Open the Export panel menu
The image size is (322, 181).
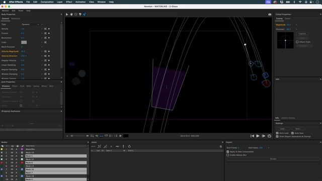(x=320, y=142)
